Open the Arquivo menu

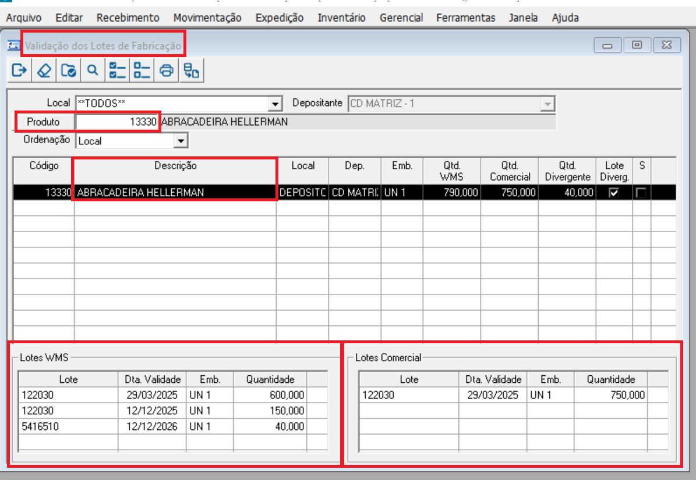[x=23, y=17]
